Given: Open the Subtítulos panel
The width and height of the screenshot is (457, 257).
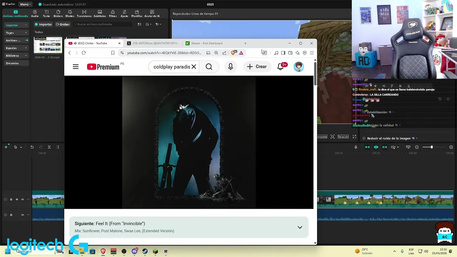Looking at the screenshot, I should (x=100, y=14).
